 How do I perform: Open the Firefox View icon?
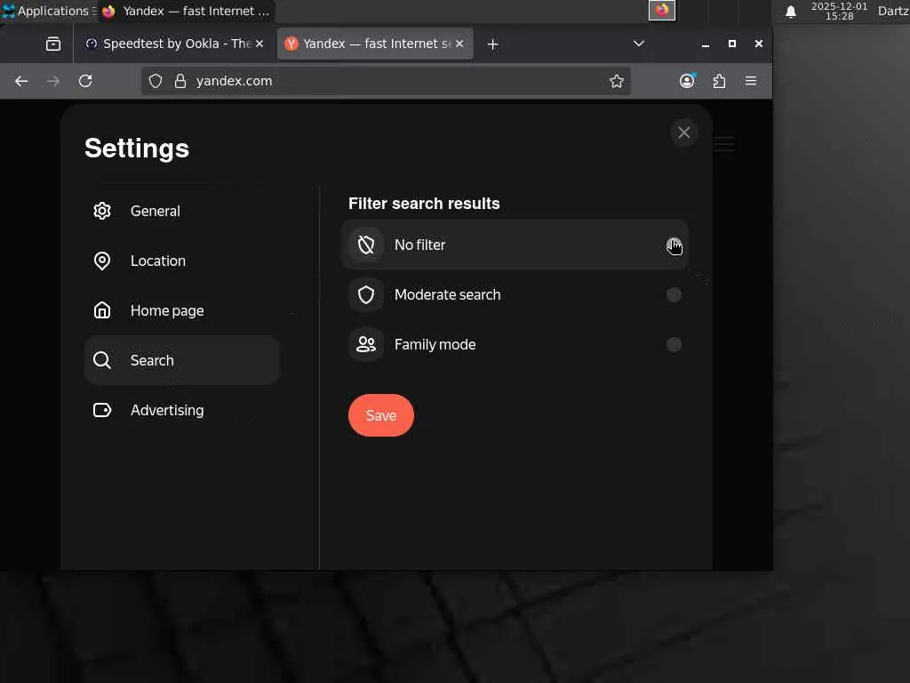pos(52,44)
